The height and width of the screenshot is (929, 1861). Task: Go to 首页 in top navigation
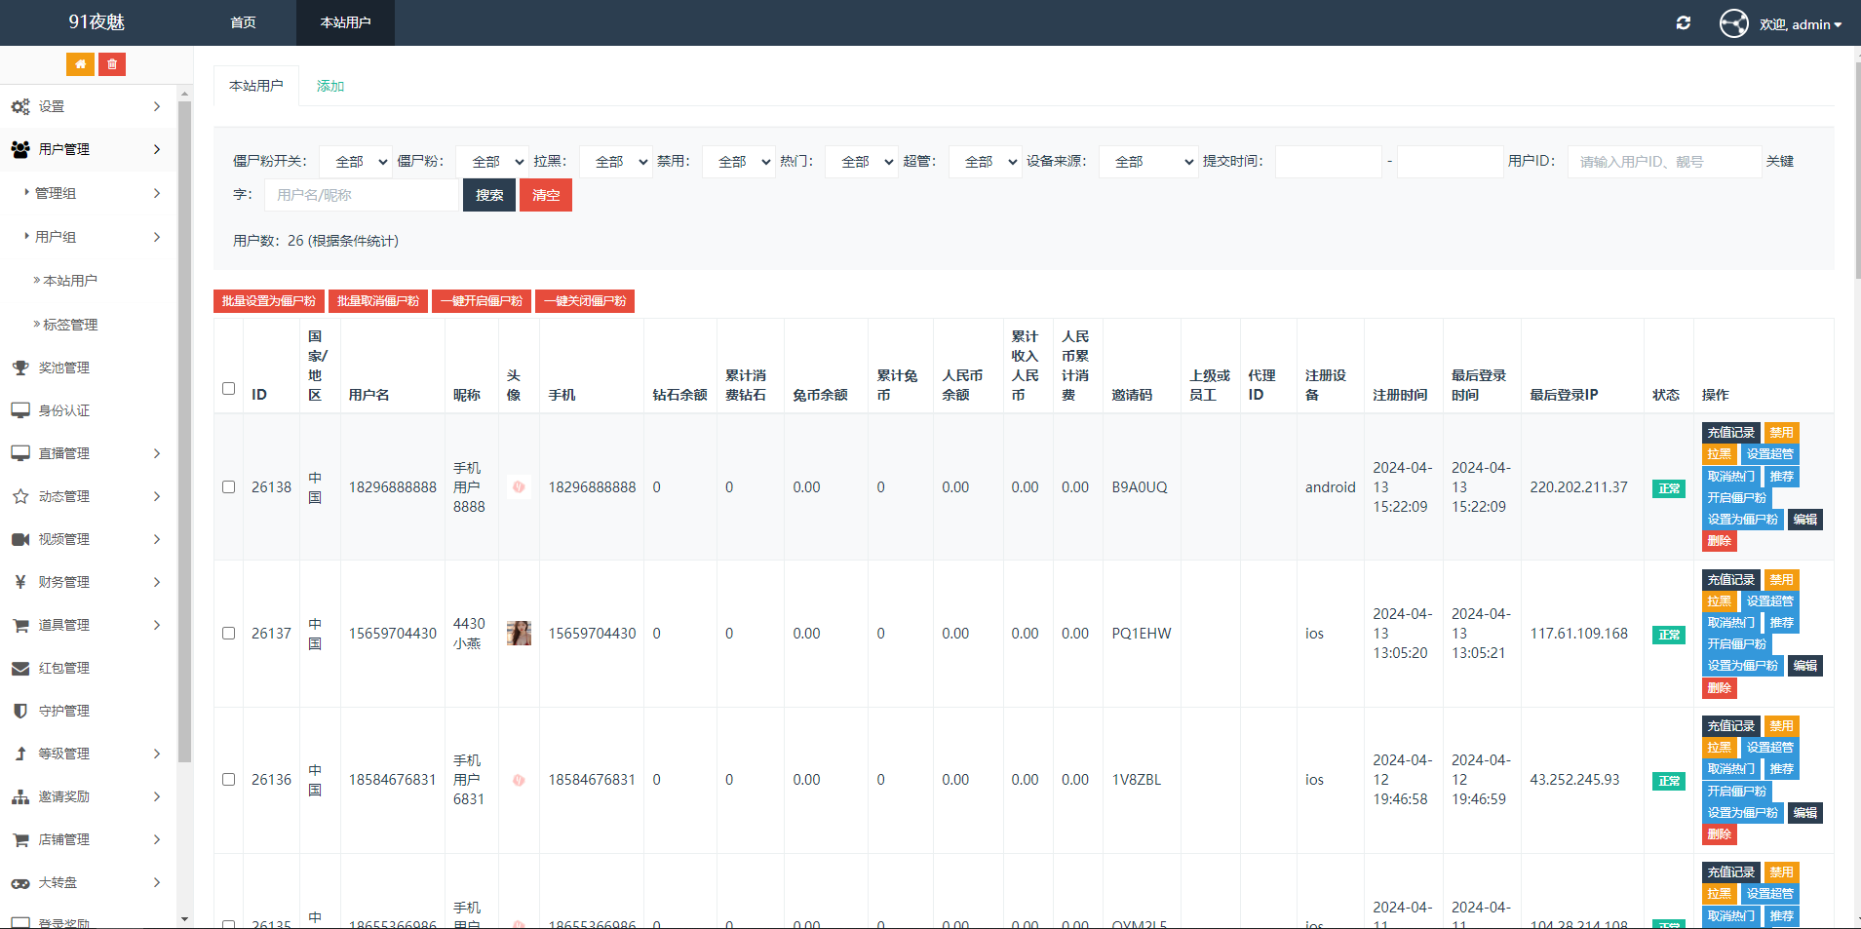[243, 22]
